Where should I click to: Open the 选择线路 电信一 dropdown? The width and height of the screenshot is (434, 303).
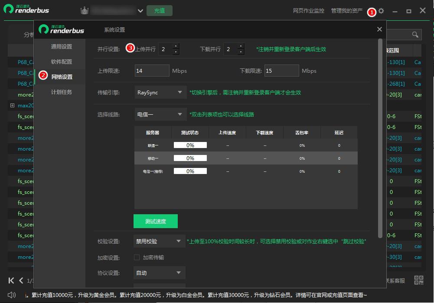[160, 114]
